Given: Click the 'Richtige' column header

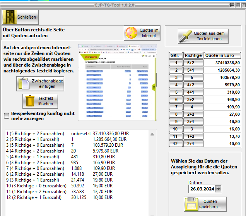Looking at the screenshot, I should point(193,55).
